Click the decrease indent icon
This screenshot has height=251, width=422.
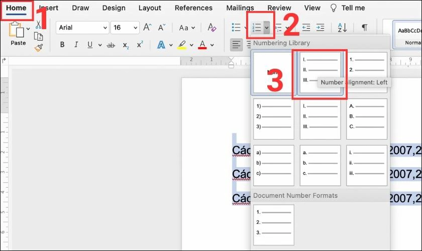[x=306, y=28]
